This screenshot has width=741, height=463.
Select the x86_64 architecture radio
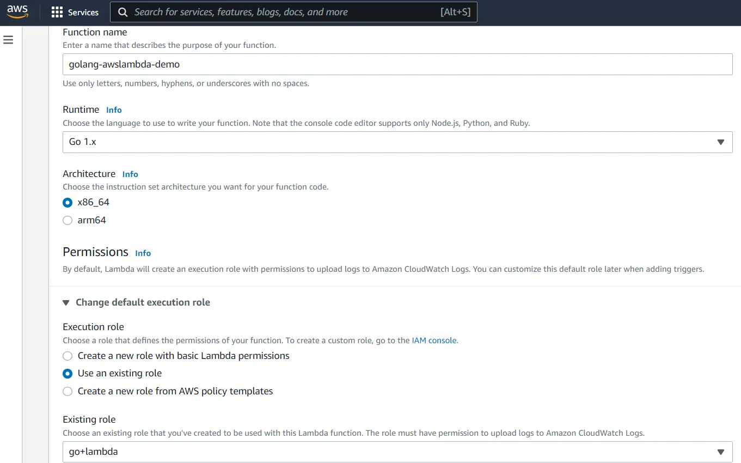pos(68,203)
